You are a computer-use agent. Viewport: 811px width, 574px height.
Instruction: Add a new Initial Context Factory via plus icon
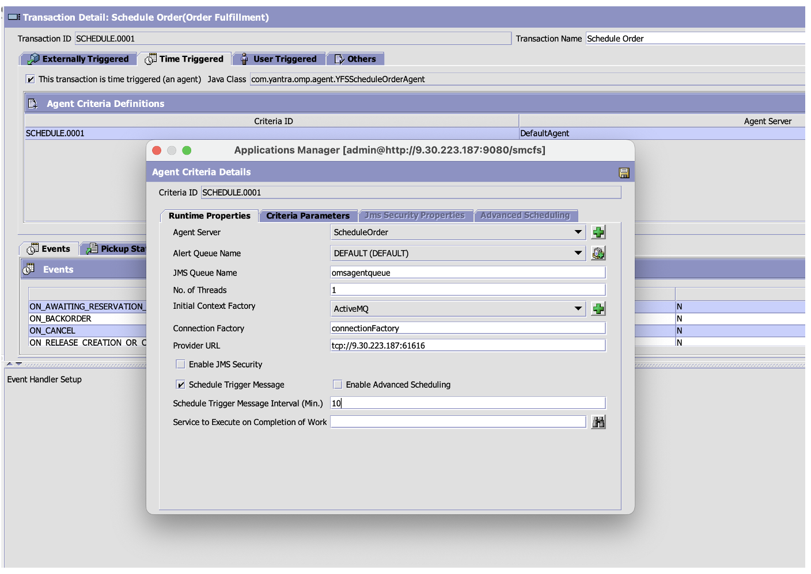598,309
